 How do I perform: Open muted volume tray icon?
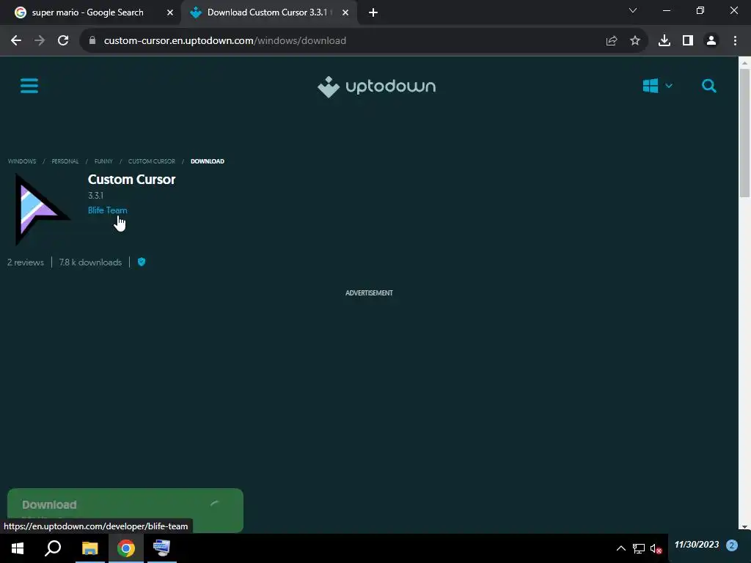click(x=656, y=548)
